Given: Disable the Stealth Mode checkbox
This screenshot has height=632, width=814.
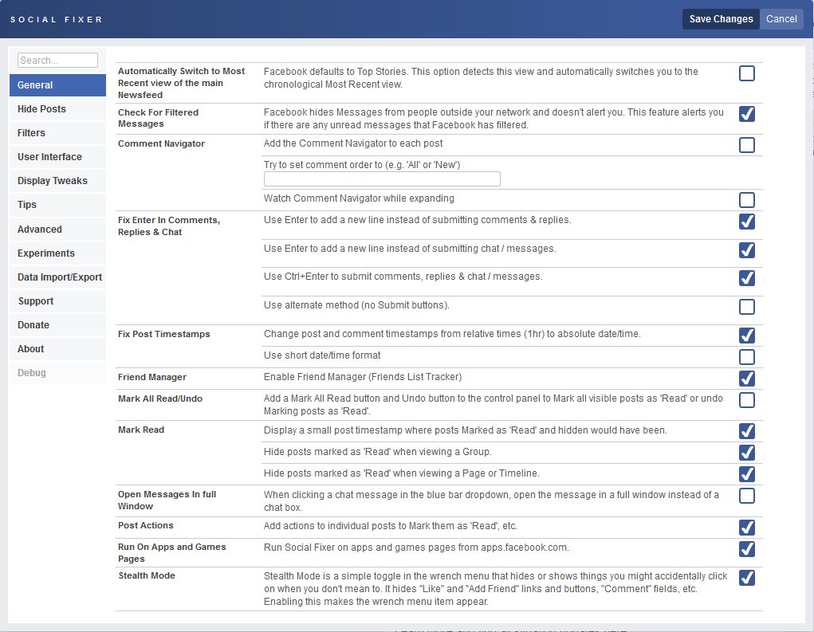Looking at the screenshot, I should [x=746, y=578].
